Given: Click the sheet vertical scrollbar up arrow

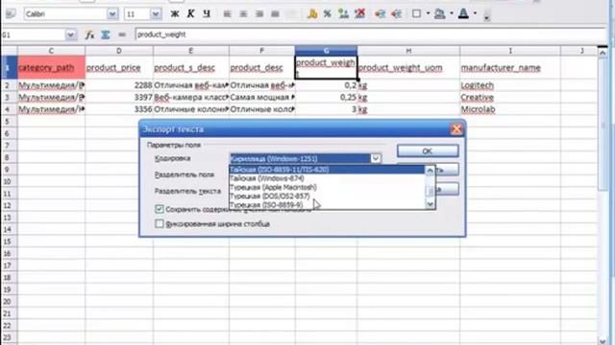Looking at the screenshot, I should (603, 52).
